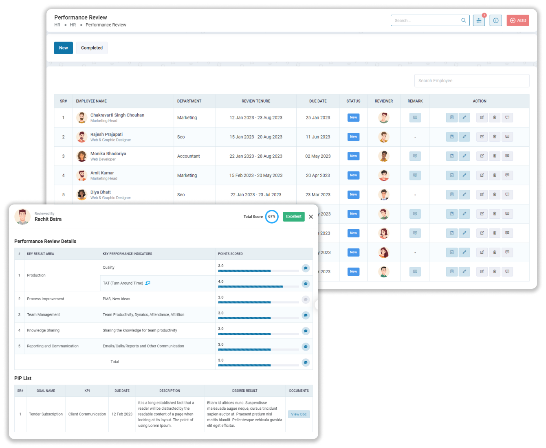This screenshot has width=546, height=448.
Task: Open the chat comment icon on Amit Kumar's row
Action: click(x=507, y=175)
